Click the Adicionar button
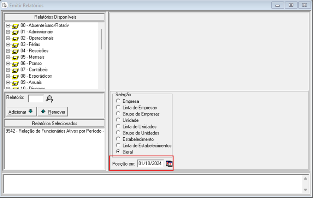Viewport: 313px width, 198px height. pyautogui.click(x=20, y=112)
